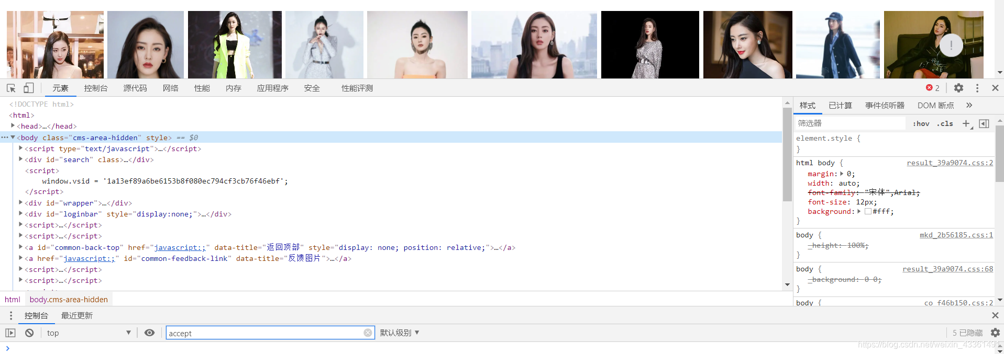1004x354 pixels.
Task: Open the black background photo thumbnail
Action: point(650,45)
